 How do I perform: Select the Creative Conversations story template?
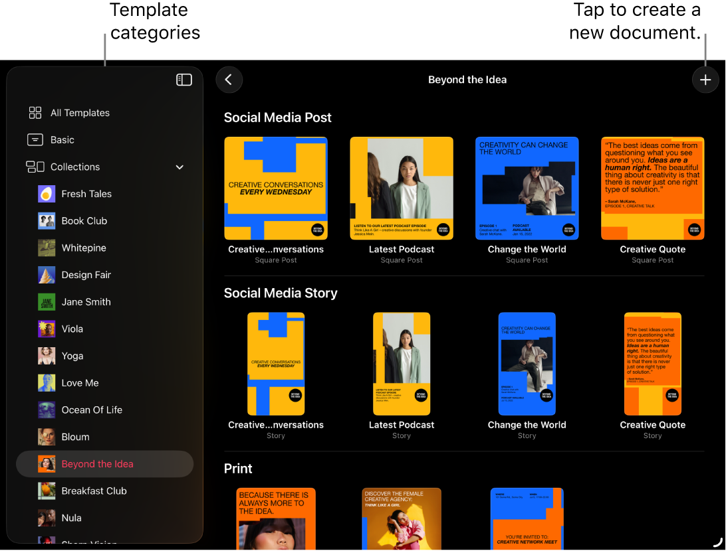[276, 363]
